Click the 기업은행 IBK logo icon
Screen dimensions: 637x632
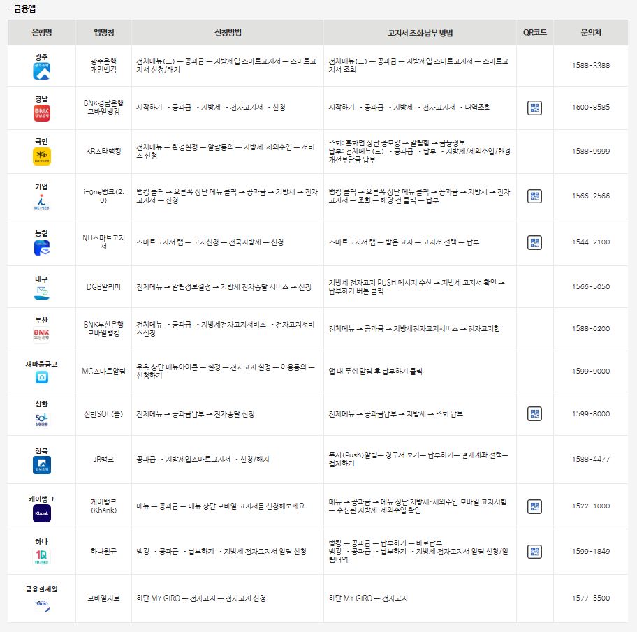pos(41,202)
